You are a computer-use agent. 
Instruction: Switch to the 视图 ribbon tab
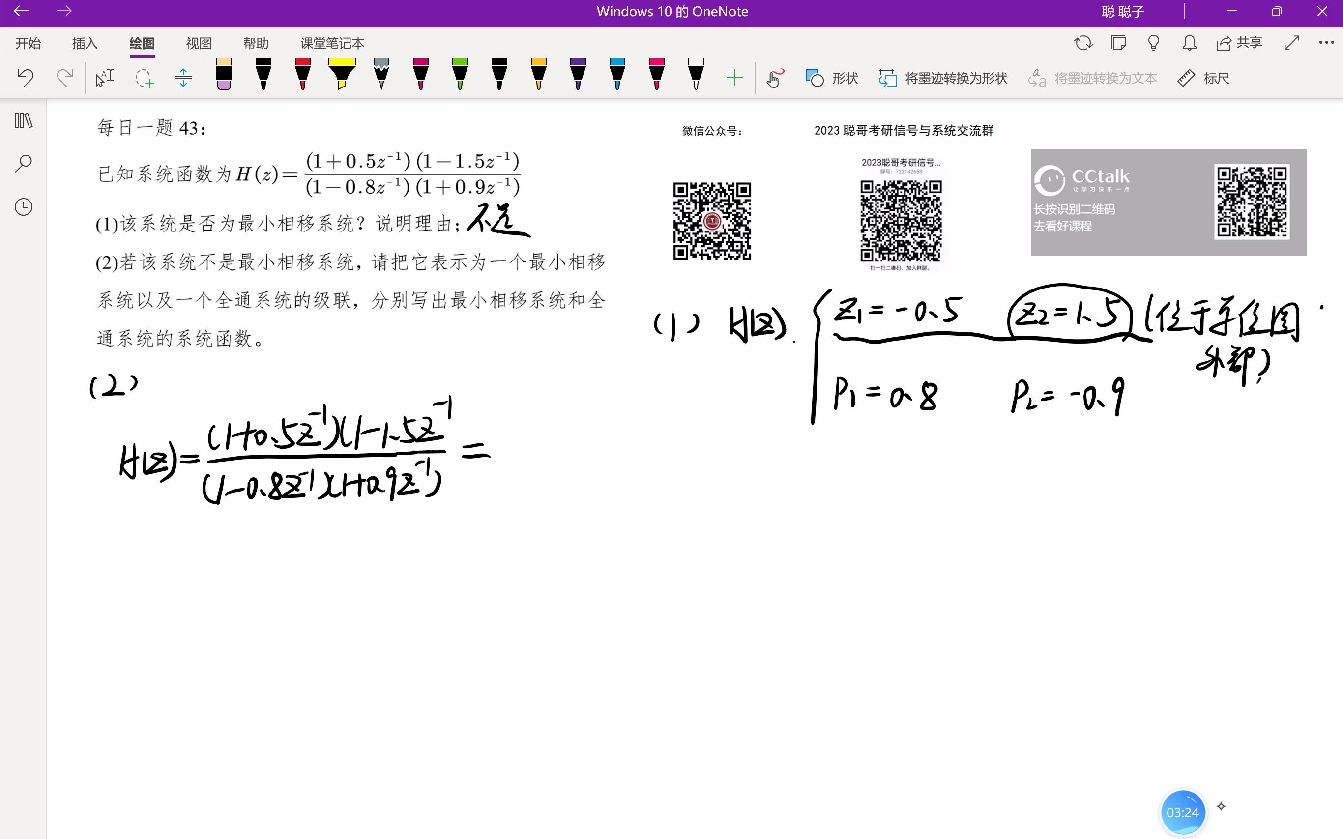point(198,43)
